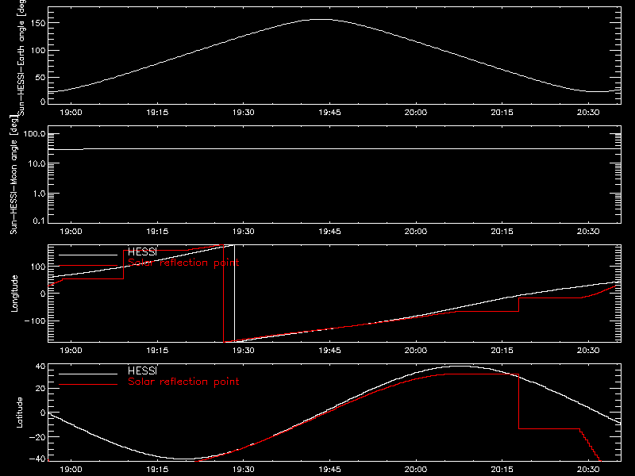Click the 'Longitude' axis title
The height and width of the screenshot is (476, 635).
pyautogui.click(x=14, y=294)
